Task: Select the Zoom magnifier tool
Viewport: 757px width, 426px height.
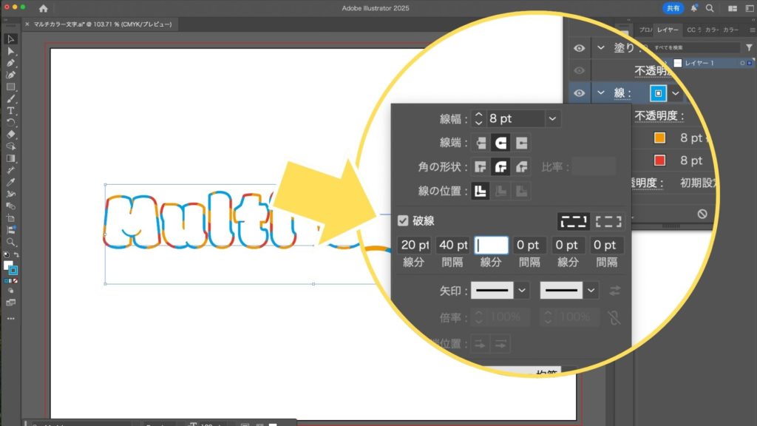Action: point(11,242)
